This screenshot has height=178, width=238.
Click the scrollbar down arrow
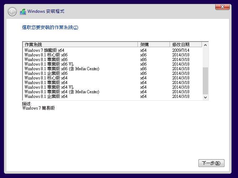click(x=205, y=97)
